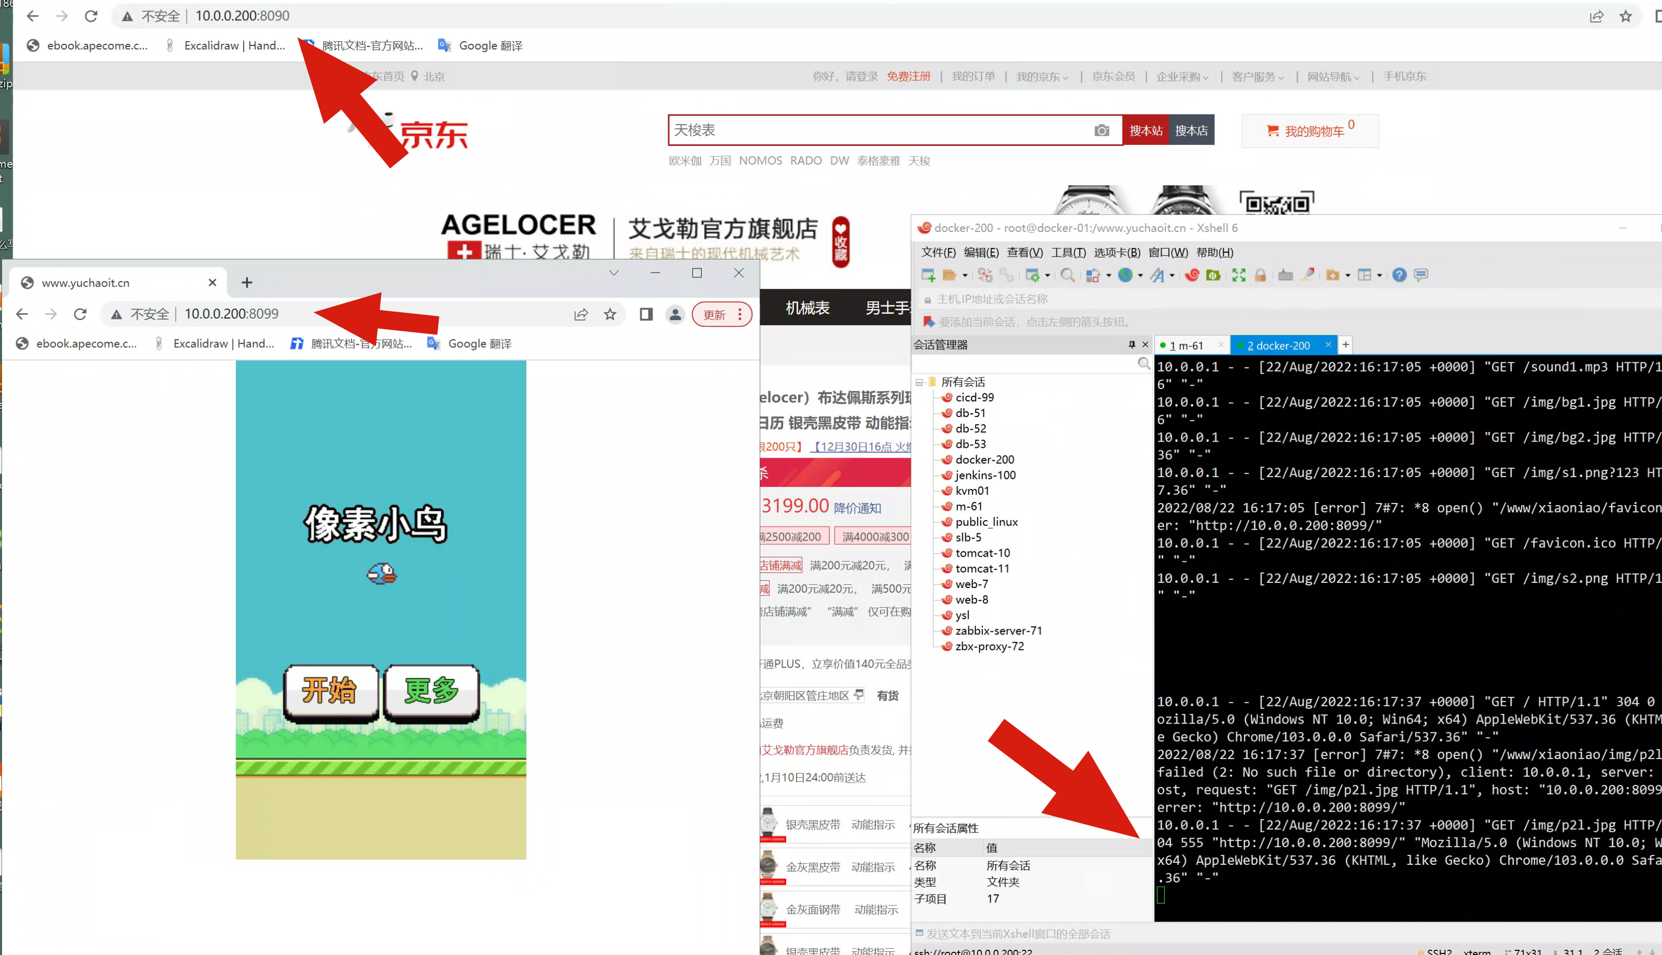Click the new session icon in Xshell toolbar
This screenshot has width=1662, height=955.
pyautogui.click(x=928, y=275)
